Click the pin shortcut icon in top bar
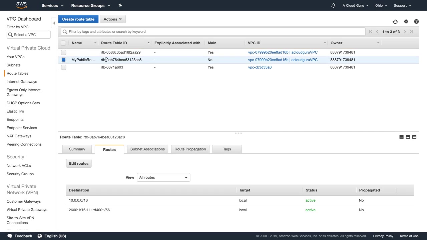This screenshot has width=427, height=240. [120, 5]
